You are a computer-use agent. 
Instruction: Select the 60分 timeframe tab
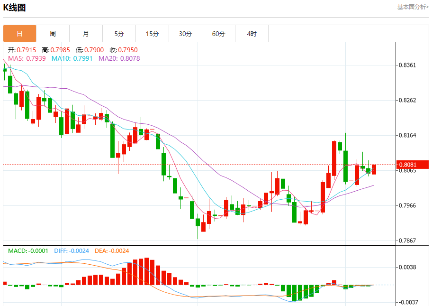tap(218, 34)
